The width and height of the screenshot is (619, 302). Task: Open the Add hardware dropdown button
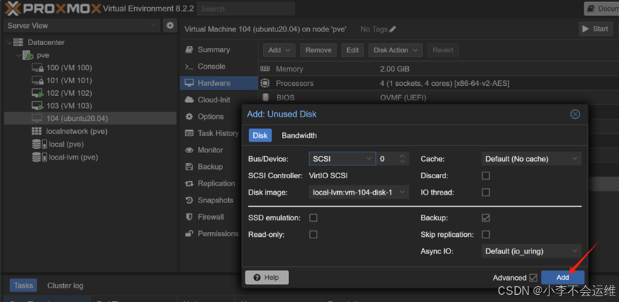pyautogui.click(x=279, y=50)
